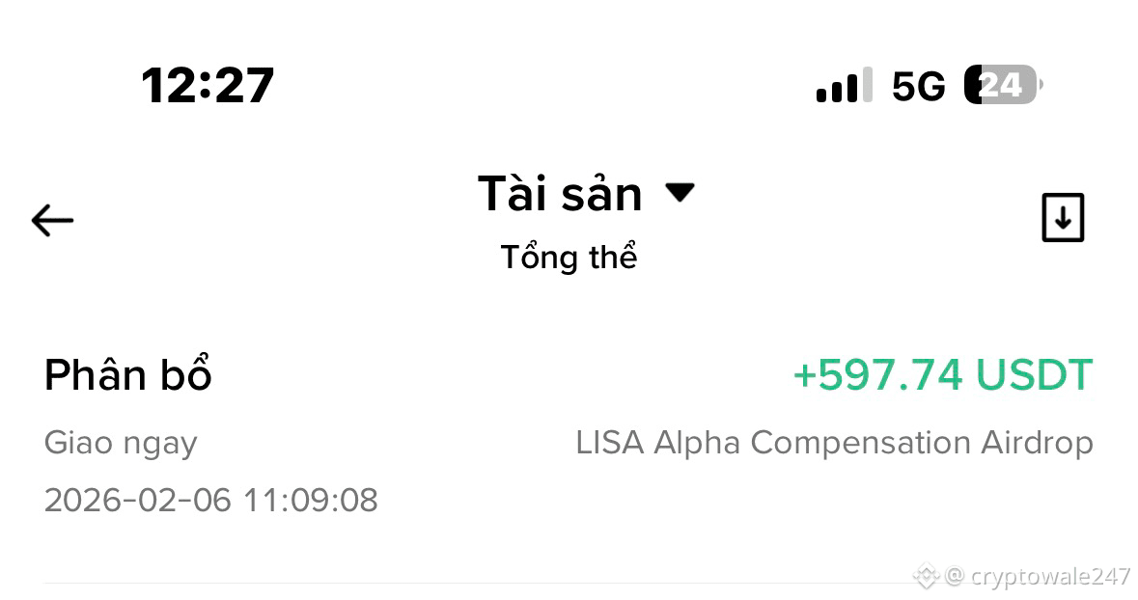1138x600 pixels.
Task: Tap the battery level icon
Action: tap(1004, 85)
